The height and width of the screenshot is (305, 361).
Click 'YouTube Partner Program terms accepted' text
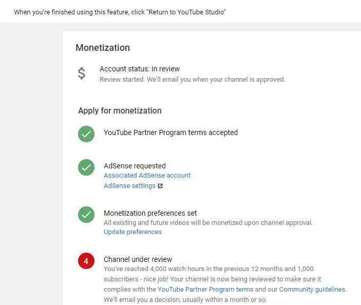click(x=170, y=132)
